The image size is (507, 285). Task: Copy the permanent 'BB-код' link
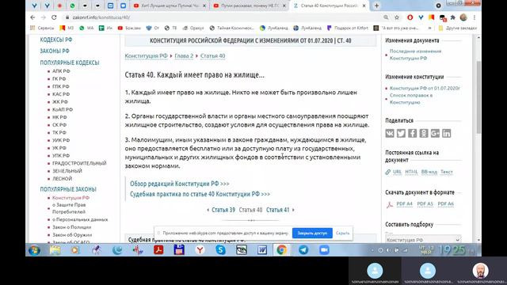coord(429,172)
